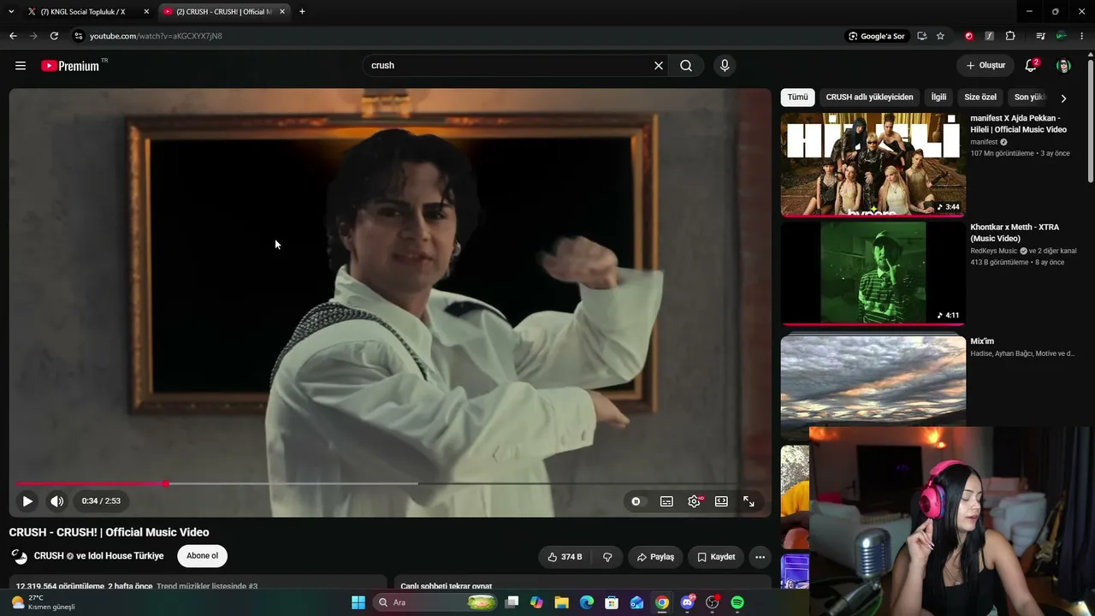Viewport: 1095px width, 616px height.
Task: Select the Size özel filter chip
Action: 980,98
